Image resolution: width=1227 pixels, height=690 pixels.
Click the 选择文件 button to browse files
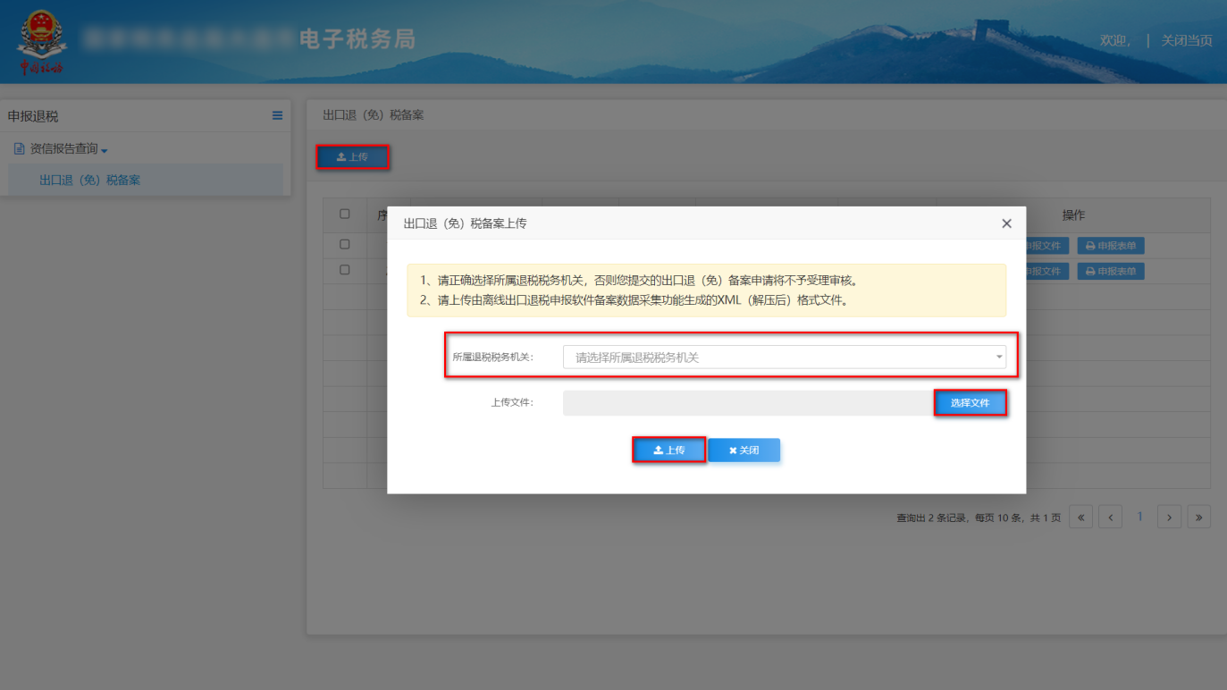pos(971,402)
